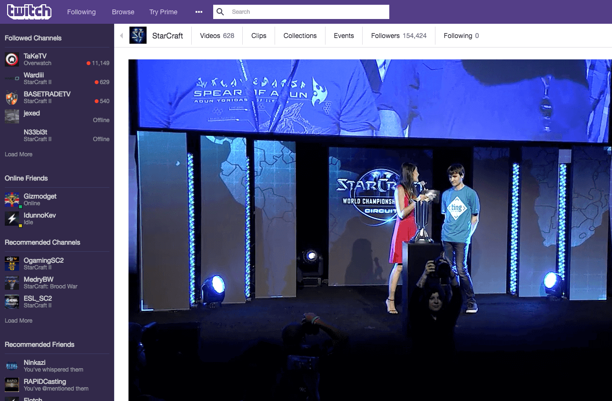Click the TaKeTV channel avatar

tap(12, 59)
